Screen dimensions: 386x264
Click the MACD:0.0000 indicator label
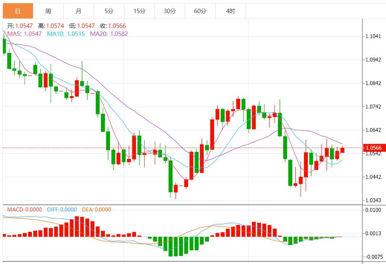coord(25,210)
